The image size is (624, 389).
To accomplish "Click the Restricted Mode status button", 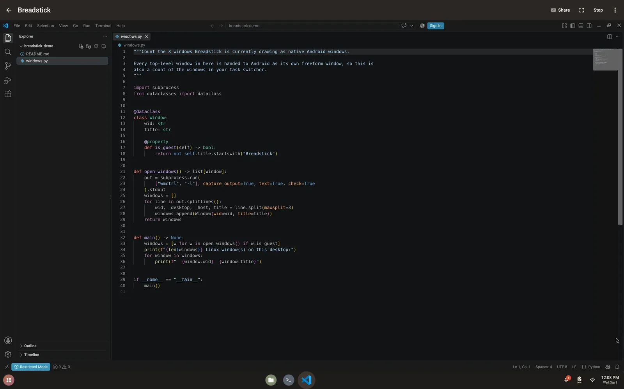I will (31, 367).
